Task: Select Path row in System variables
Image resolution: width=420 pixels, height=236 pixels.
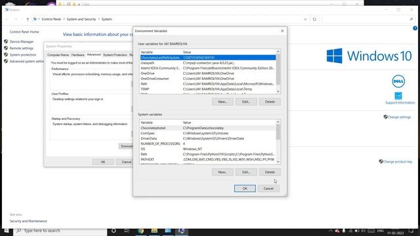Action: click(x=208, y=154)
